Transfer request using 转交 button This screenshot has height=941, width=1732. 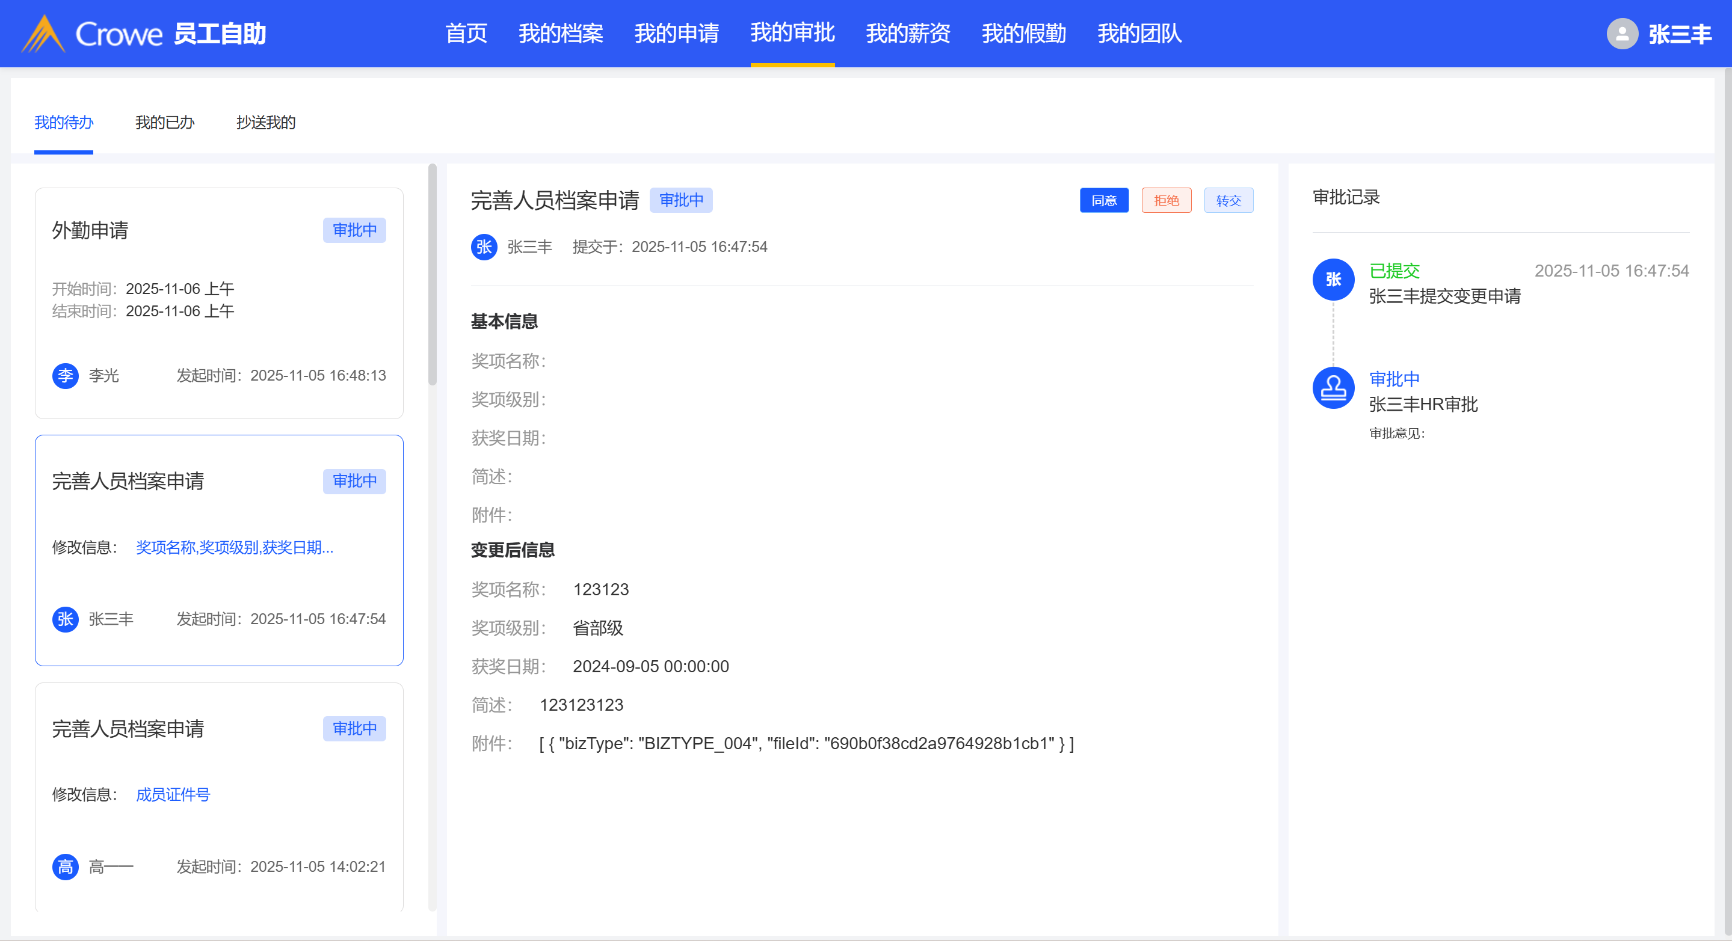(1228, 200)
